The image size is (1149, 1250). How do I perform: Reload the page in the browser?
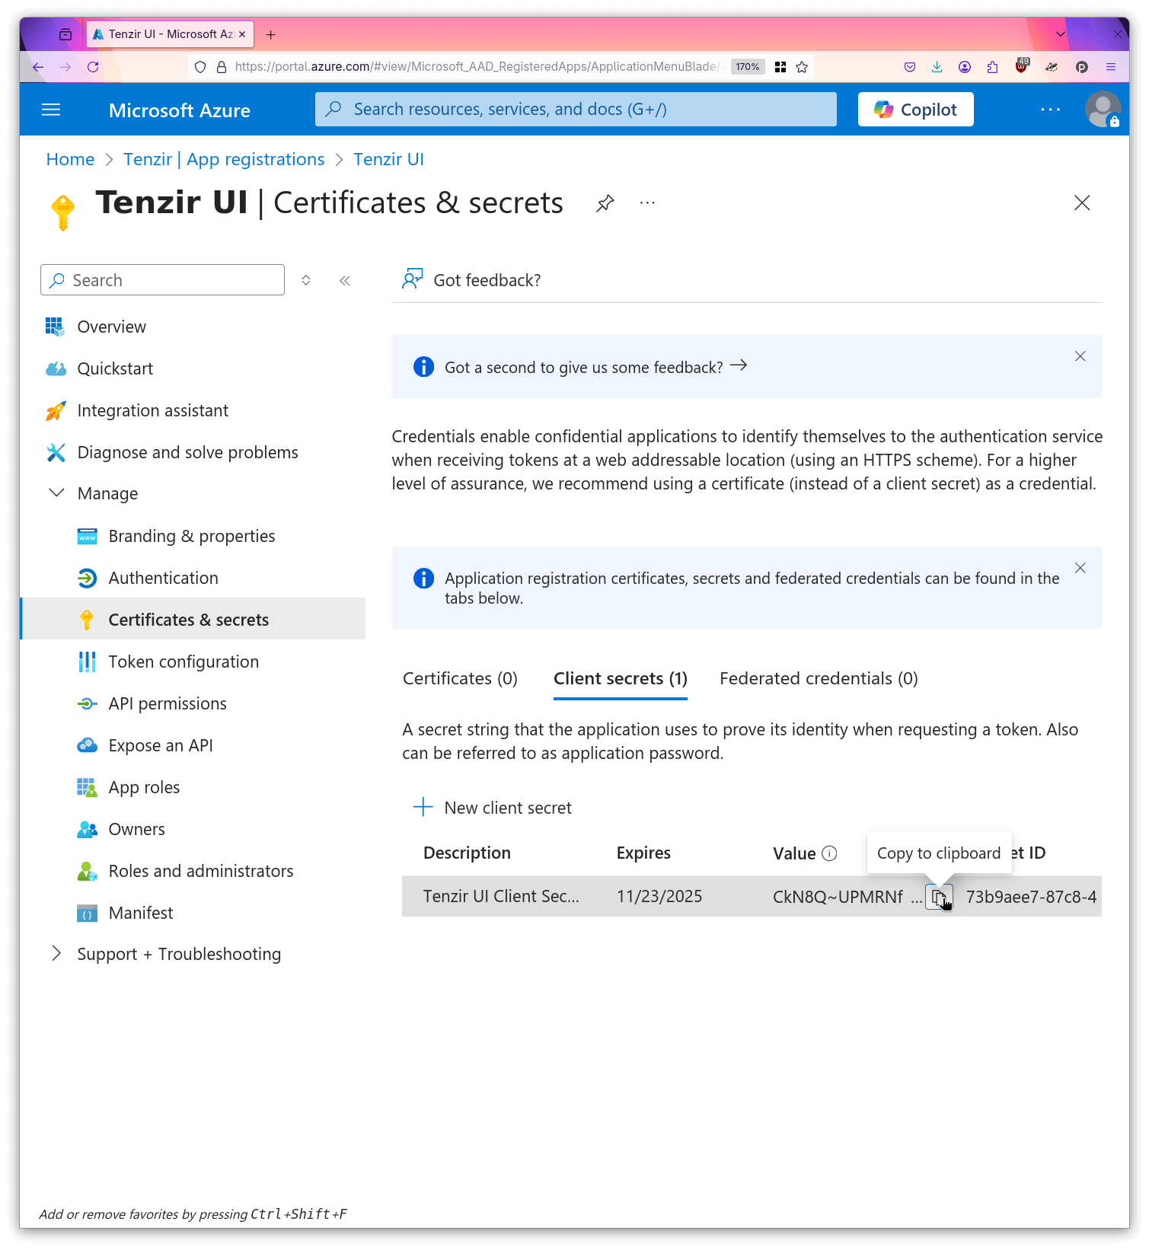click(93, 67)
